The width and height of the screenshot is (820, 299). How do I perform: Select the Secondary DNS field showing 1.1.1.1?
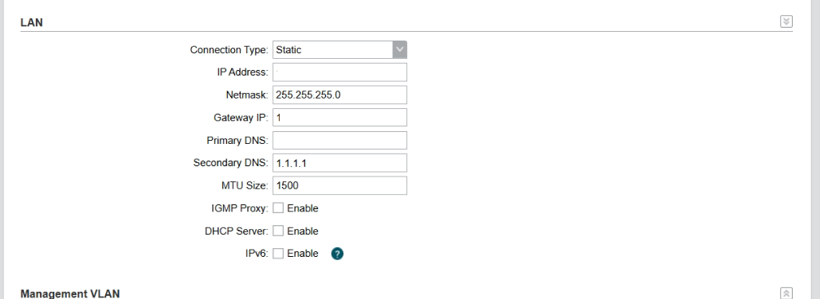(x=339, y=163)
